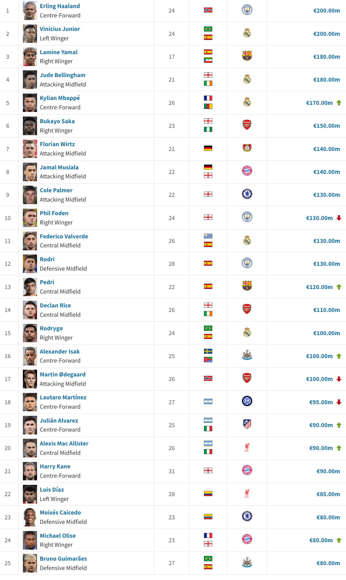Select Moisés Caicedo's portrait photo

(x=30, y=517)
